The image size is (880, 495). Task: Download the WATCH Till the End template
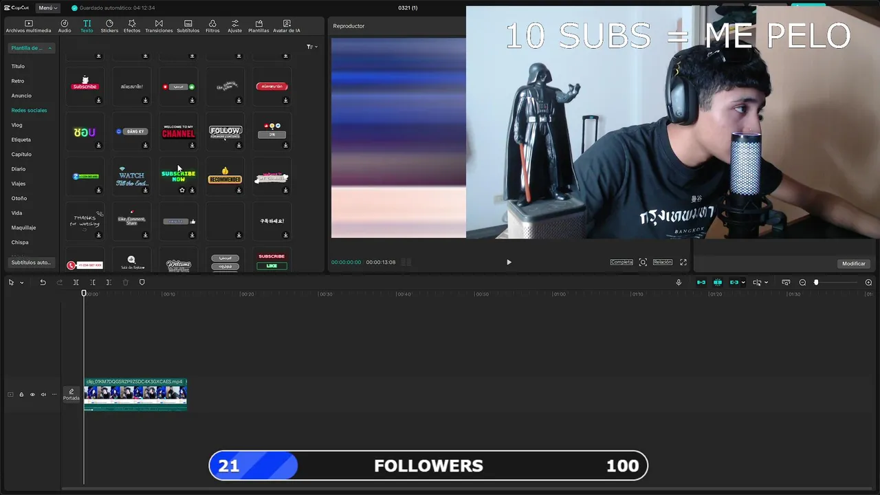point(145,190)
